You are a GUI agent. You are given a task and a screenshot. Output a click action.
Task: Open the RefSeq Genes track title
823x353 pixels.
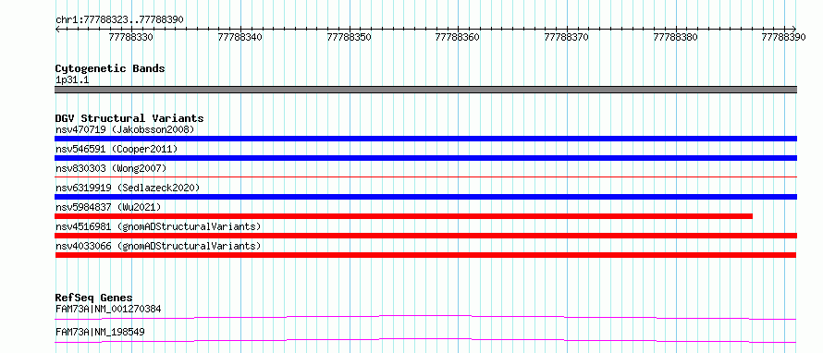pos(94,298)
